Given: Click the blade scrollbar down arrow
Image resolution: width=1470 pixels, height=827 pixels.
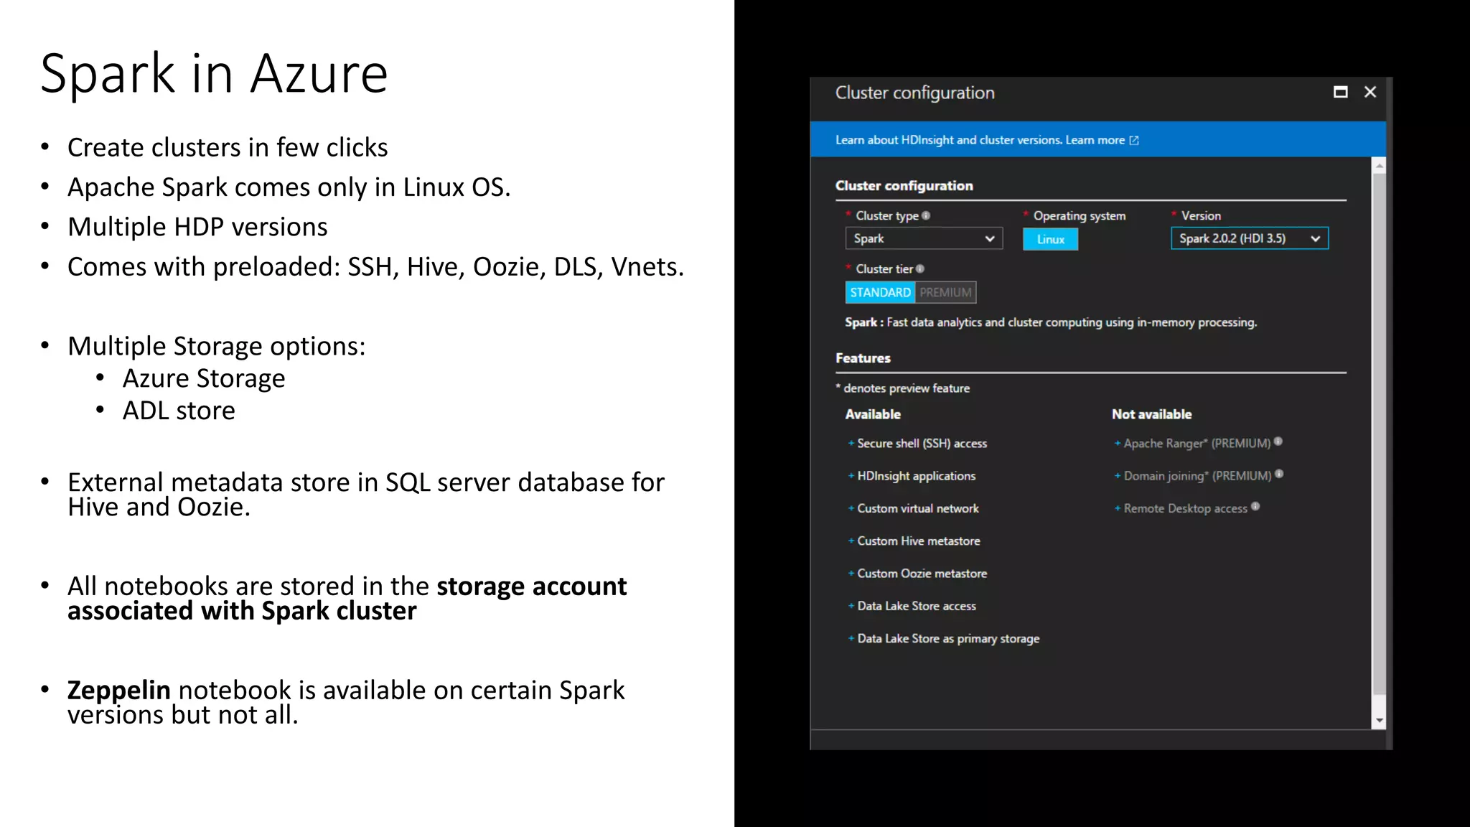Looking at the screenshot, I should 1379,721.
